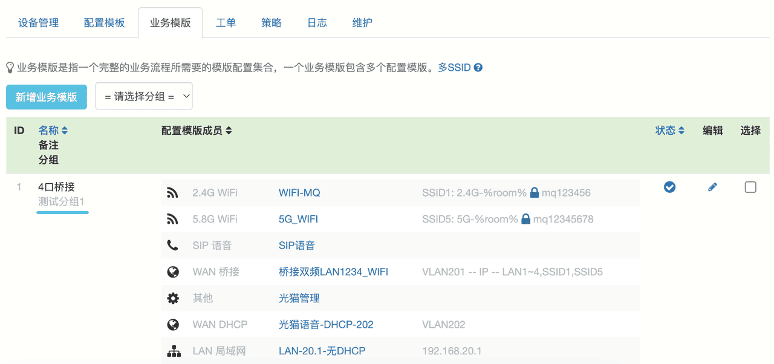Open the 策略 tab
This screenshot has height=364, width=774.
click(x=272, y=23)
